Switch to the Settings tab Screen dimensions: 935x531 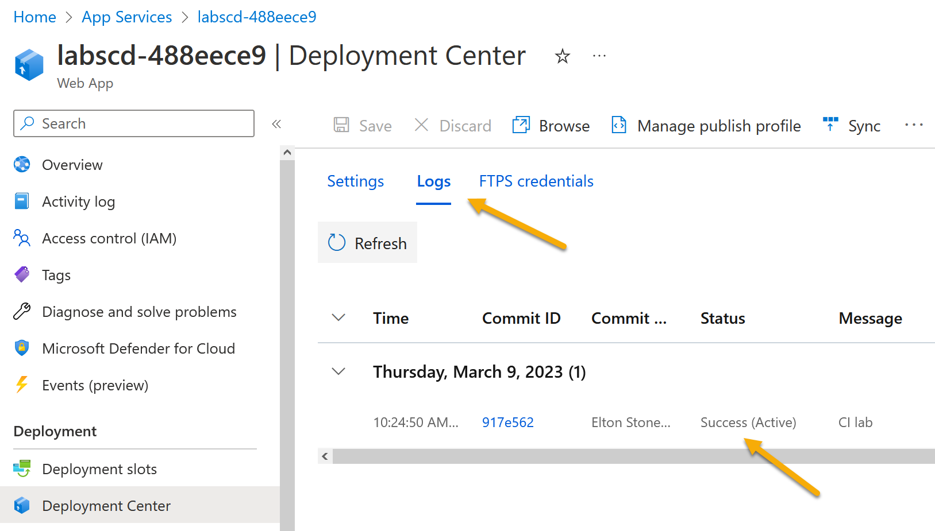355,181
